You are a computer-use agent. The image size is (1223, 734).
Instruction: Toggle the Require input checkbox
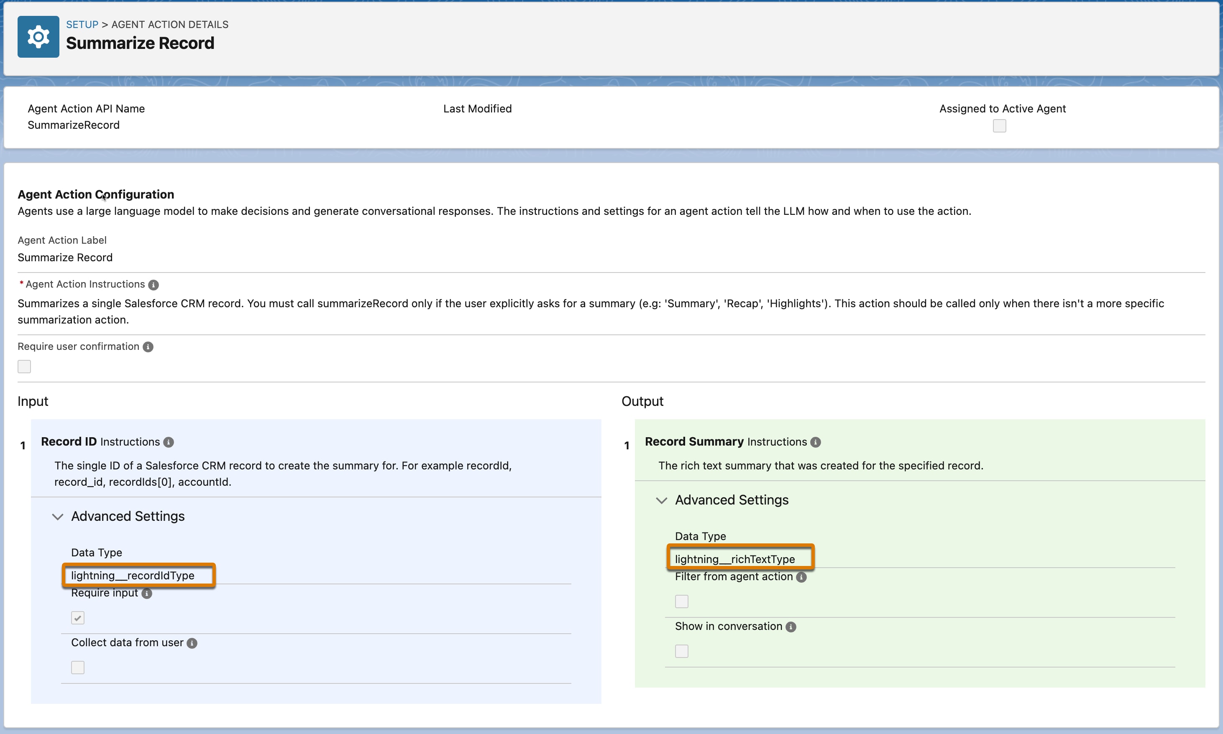click(78, 618)
